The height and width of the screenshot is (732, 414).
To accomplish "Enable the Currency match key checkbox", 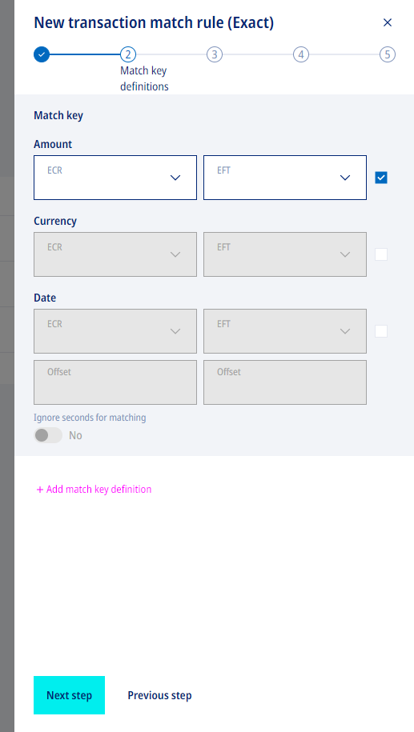I will pos(381,254).
